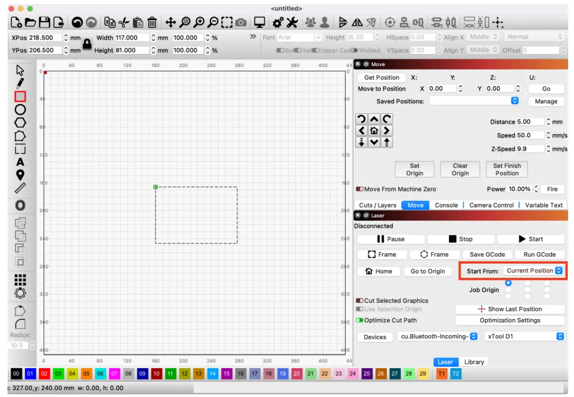Open the Preview monitor icon
This screenshot has width=574, height=397.
point(259,22)
